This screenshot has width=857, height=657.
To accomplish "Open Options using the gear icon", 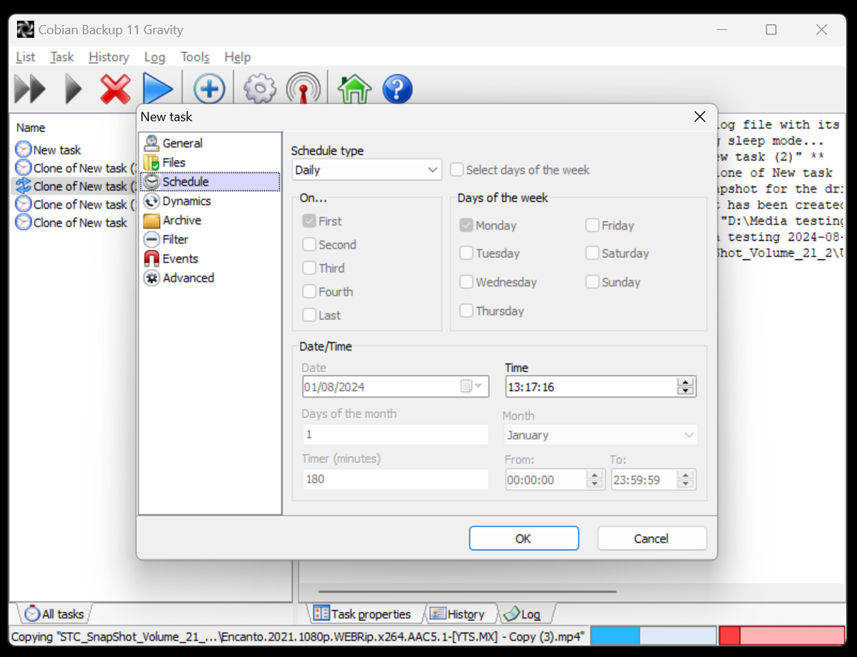I will click(259, 89).
